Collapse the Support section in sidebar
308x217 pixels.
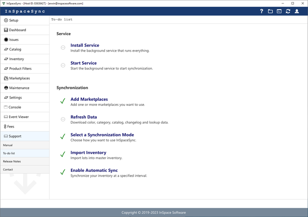(x=15, y=136)
